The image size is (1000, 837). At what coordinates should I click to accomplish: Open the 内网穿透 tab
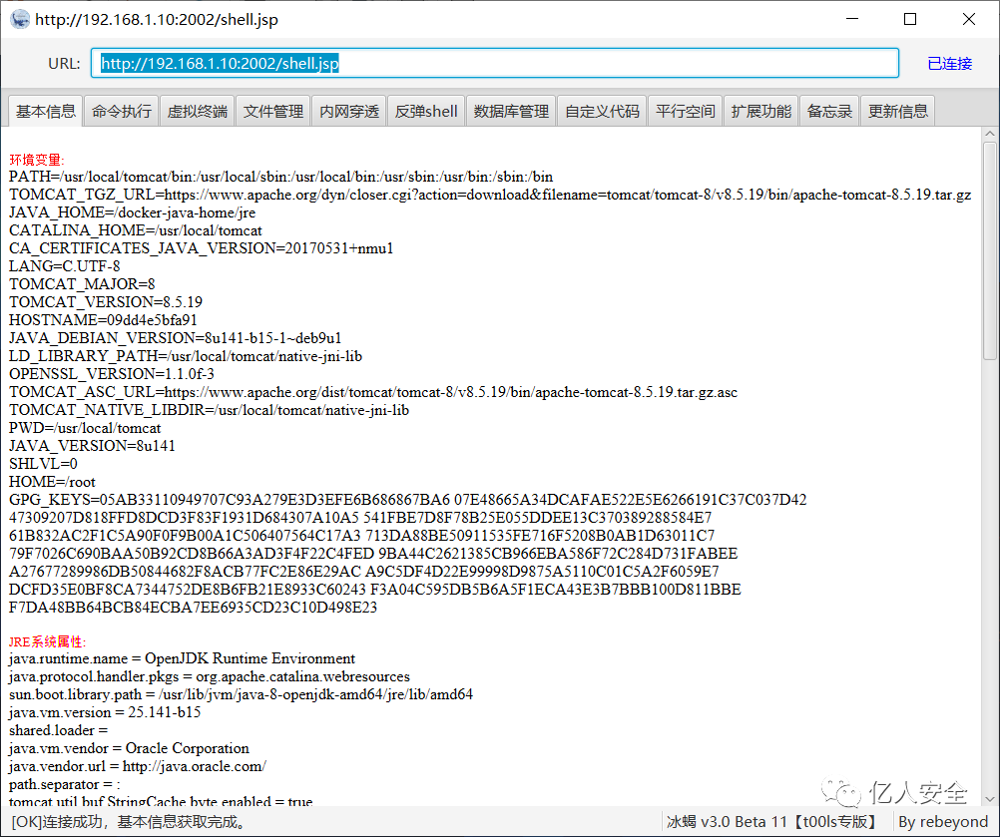[x=349, y=111]
